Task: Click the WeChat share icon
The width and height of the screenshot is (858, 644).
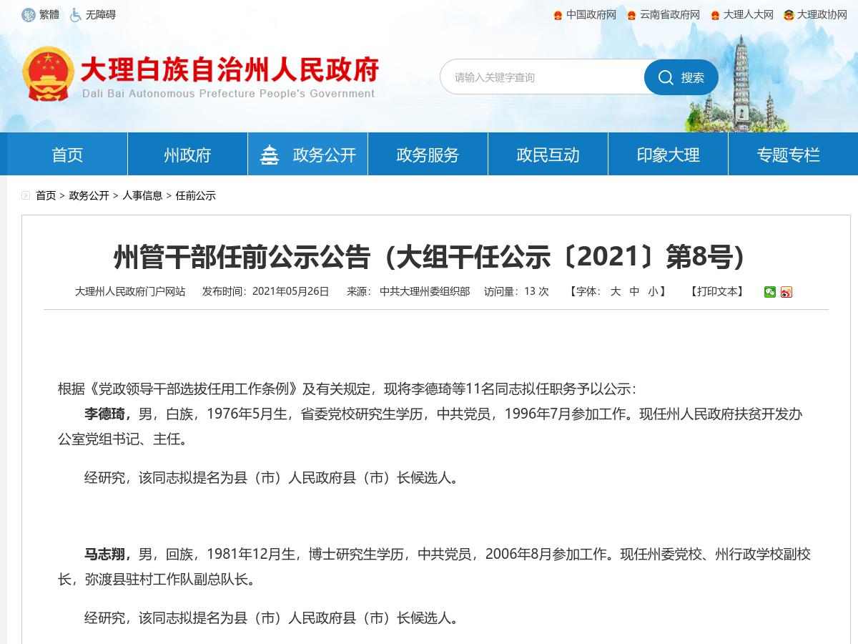Action: [771, 292]
